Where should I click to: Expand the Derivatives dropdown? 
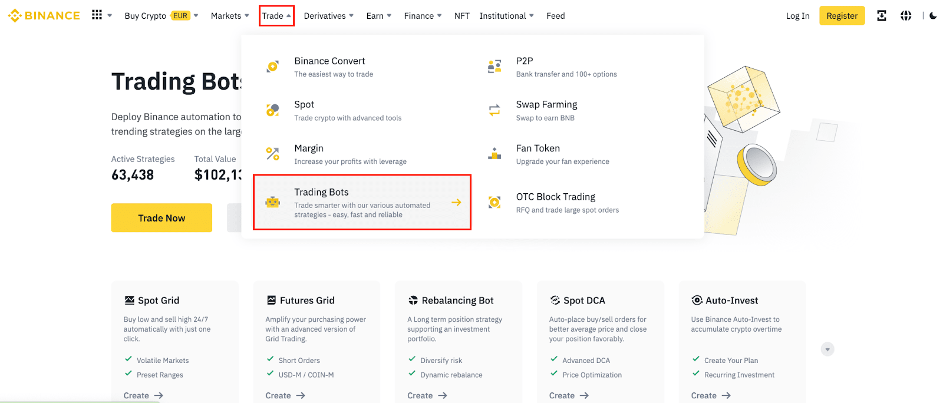351,16
